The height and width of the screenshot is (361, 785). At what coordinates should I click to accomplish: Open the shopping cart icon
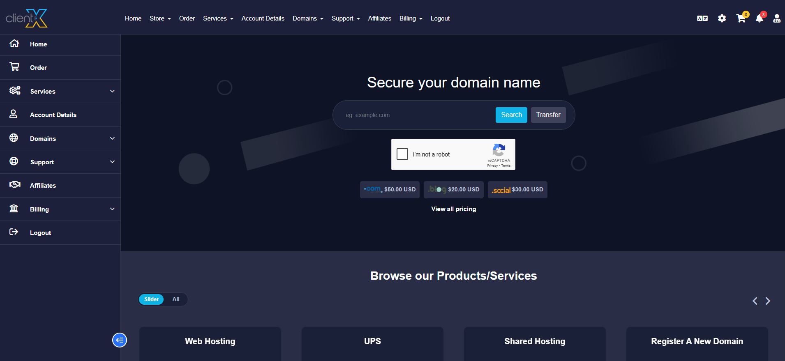(741, 18)
